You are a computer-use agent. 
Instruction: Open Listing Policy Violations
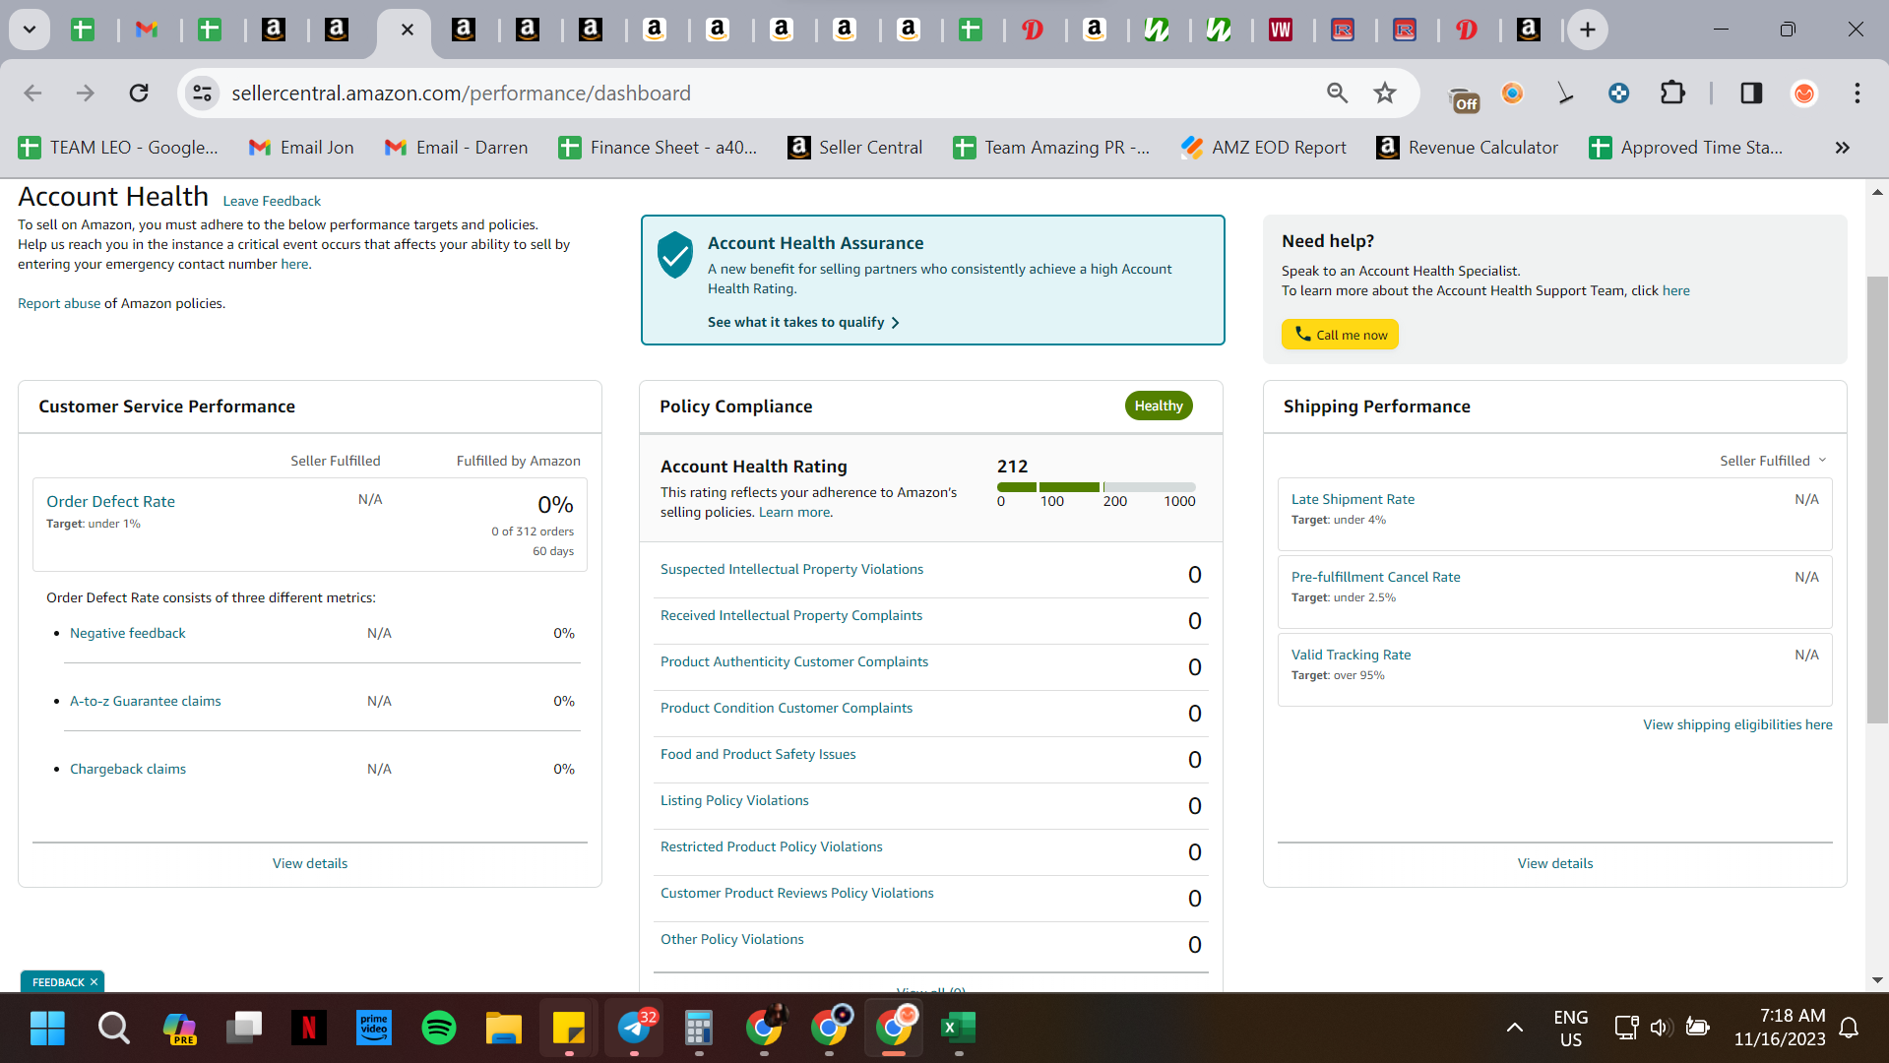click(734, 800)
